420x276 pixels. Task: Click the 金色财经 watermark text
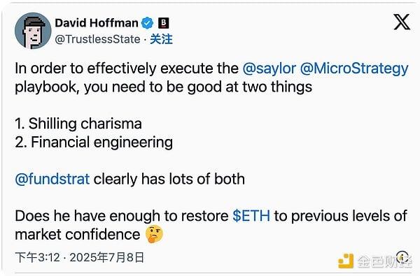coord(384,261)
